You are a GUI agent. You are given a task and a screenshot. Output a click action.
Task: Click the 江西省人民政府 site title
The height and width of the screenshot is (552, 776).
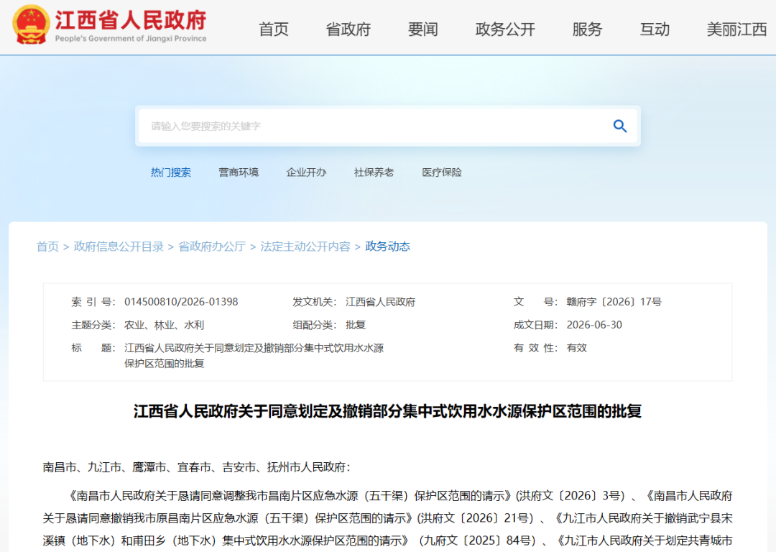(x=131, y=20)
